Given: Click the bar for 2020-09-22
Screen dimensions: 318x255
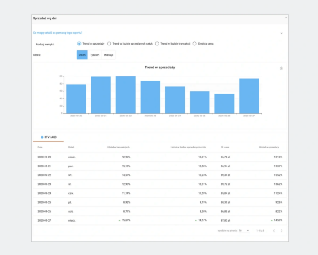Looking at the screenshot, I should (x=126, y=94).
